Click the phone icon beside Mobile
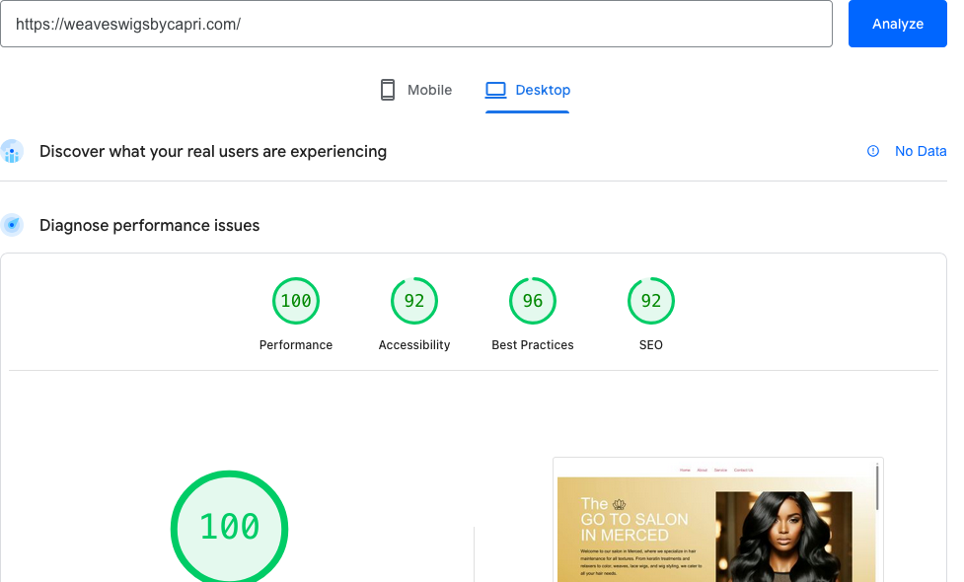Screen dimensions: 964x582 (388, 90)
